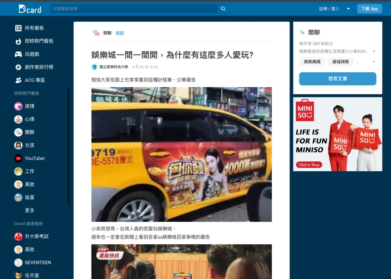Screen dimensions: 391x279
Task: Click the 心情 board avatar icon
Action: coord(18,119)
